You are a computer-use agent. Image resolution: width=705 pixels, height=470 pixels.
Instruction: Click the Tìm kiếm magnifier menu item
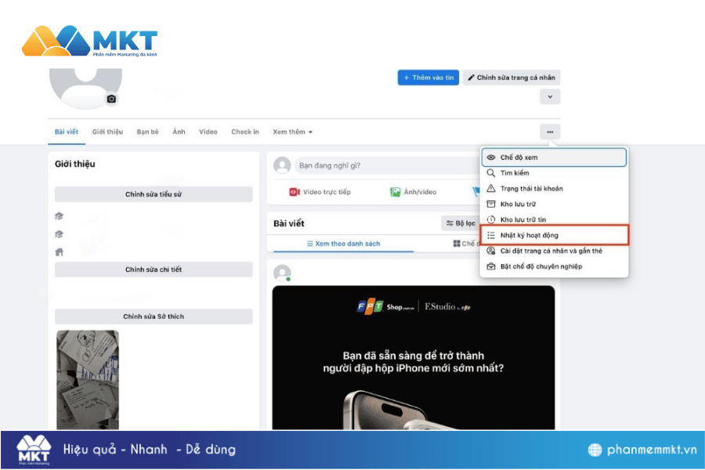[554, 173]
